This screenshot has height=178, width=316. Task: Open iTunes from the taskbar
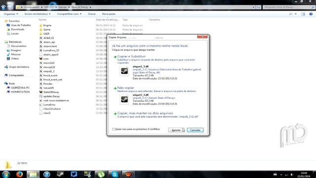pyautogui.click(x=47, y=174)
